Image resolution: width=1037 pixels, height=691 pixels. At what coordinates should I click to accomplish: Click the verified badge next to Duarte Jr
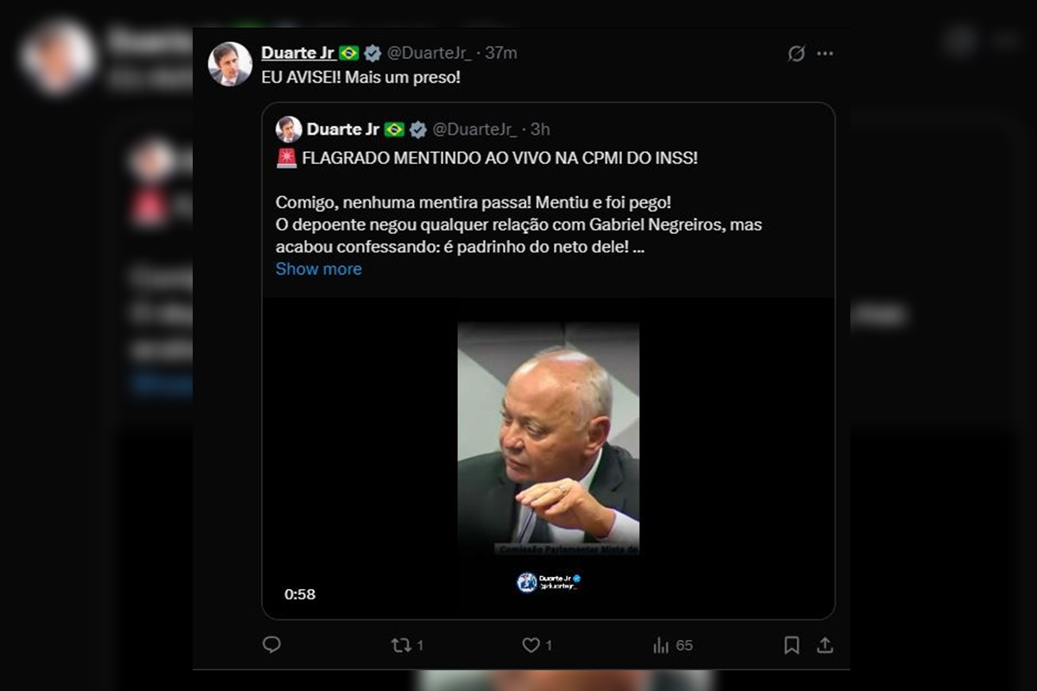pos(372,53)
